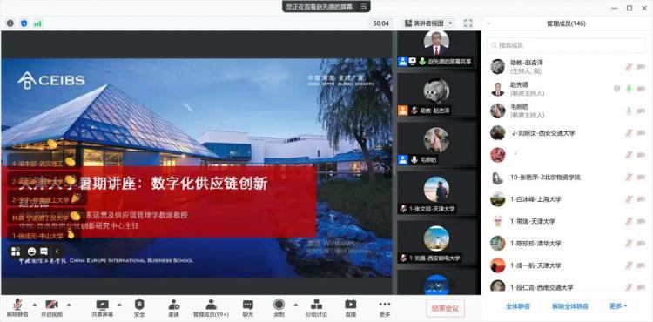Click the 邀请 invite icon
Viewport: 653px width, 322px height.
coord(173,305)
